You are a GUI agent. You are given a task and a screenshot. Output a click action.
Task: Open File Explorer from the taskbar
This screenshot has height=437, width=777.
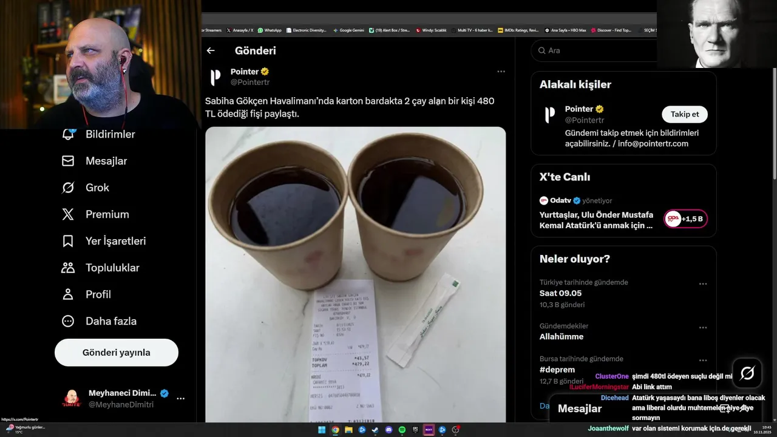(348, 430)
